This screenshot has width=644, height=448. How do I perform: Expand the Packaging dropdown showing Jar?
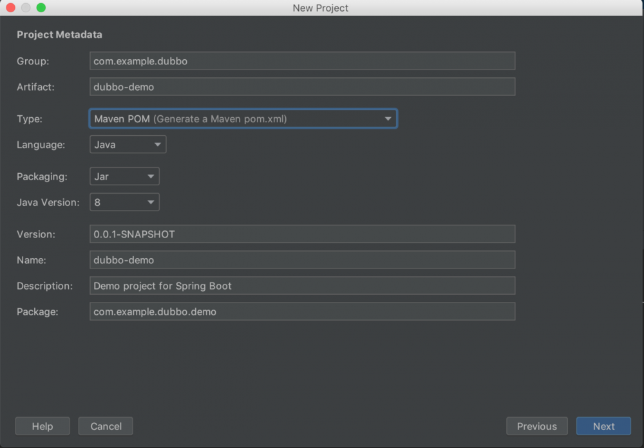tap(124, 176)
